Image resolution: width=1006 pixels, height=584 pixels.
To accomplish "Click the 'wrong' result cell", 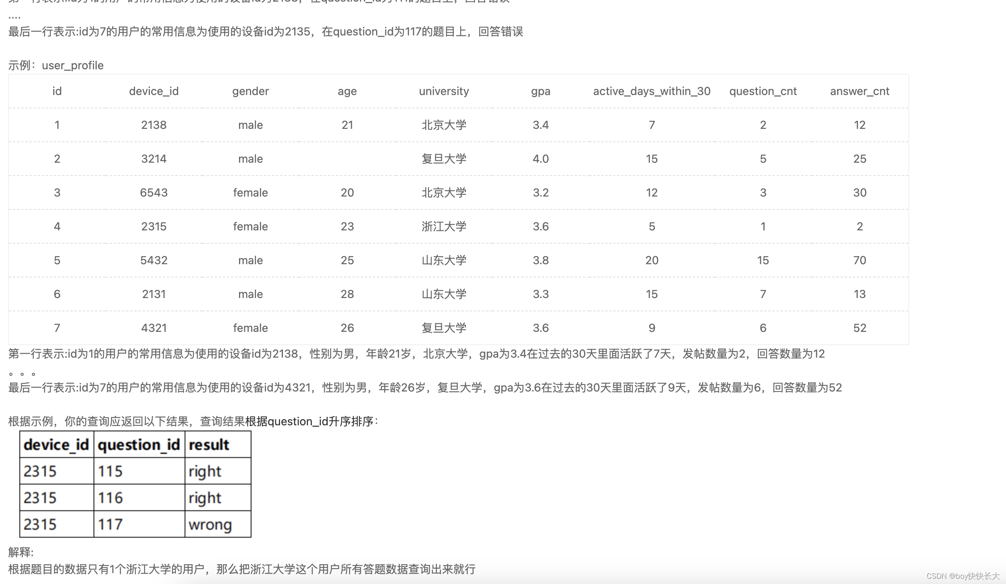I will [x=210, y=525].
